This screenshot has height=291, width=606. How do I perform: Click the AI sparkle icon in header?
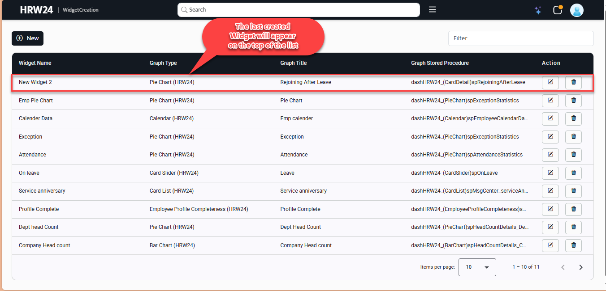[538, 10]
